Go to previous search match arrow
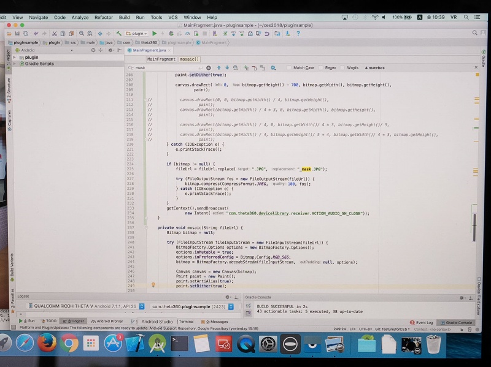Image resolution: width=491 pixels, height=367 pixels. (218, 67)
